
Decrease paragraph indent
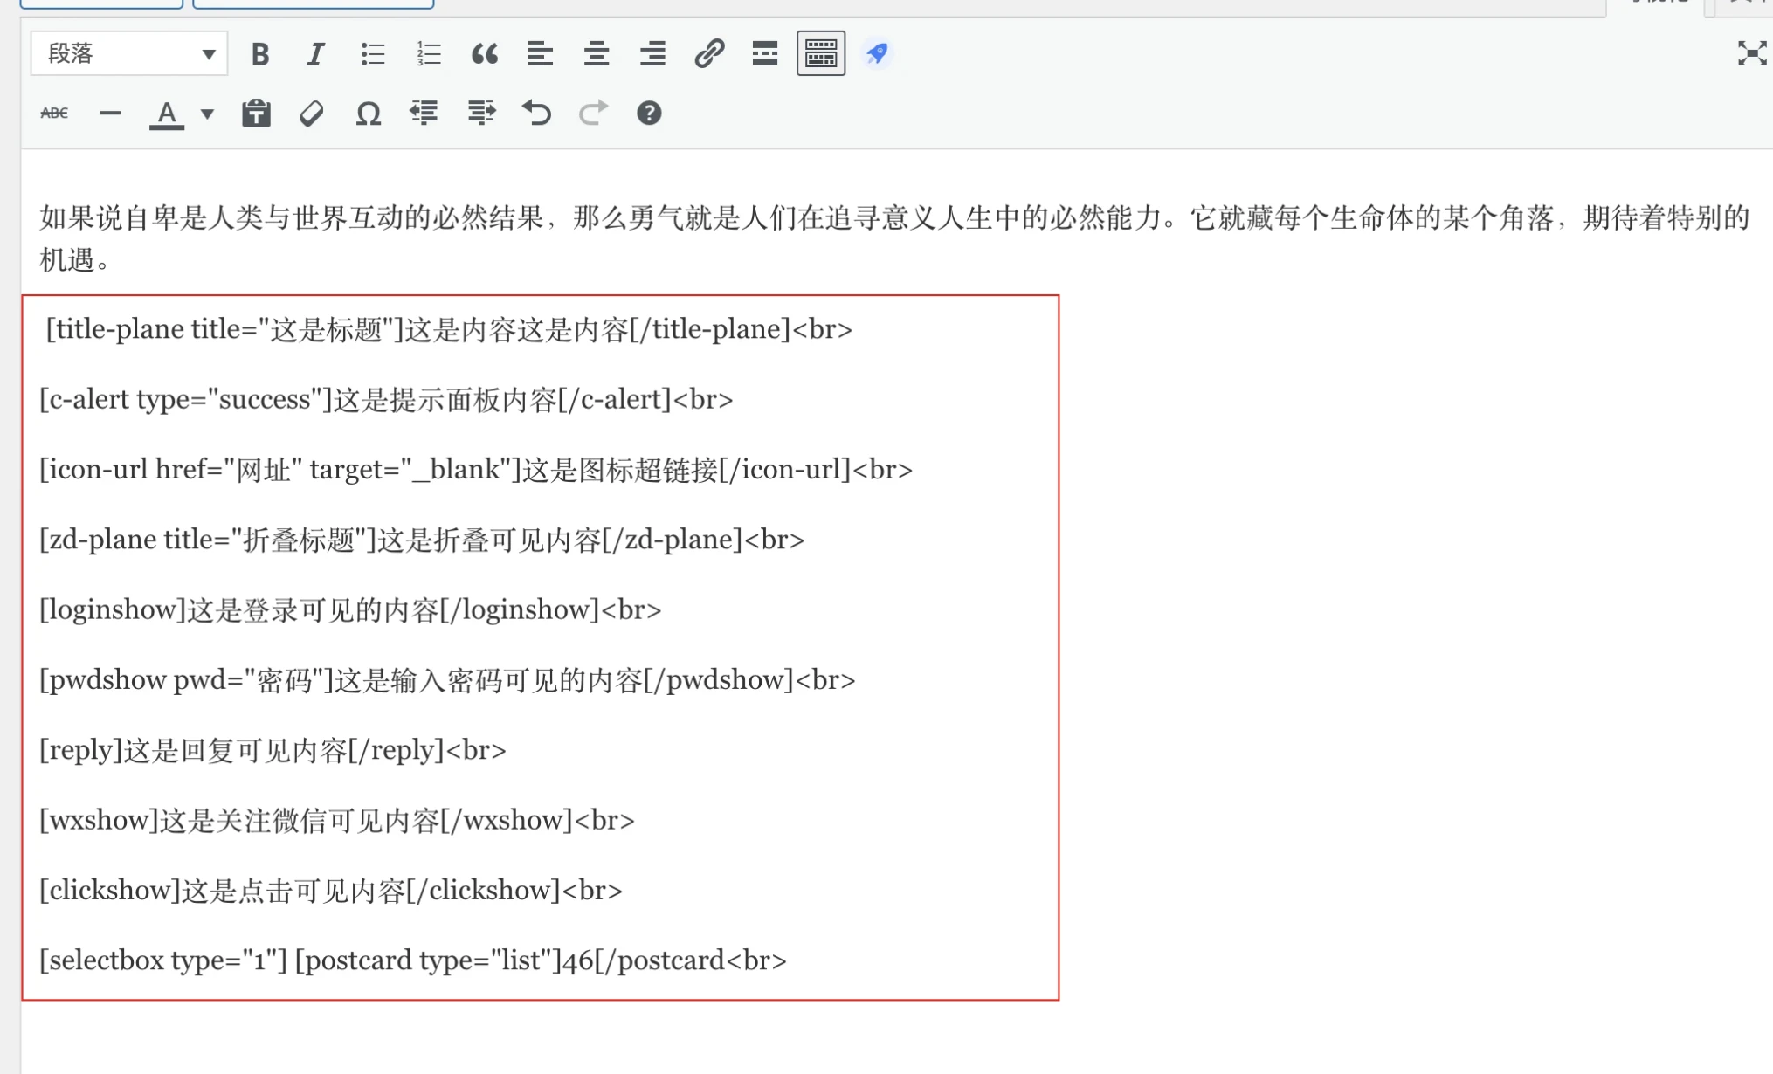424,114
